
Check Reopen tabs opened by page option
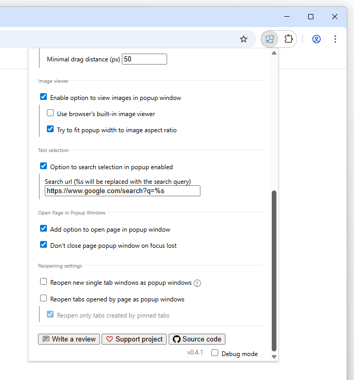point(43,298)
